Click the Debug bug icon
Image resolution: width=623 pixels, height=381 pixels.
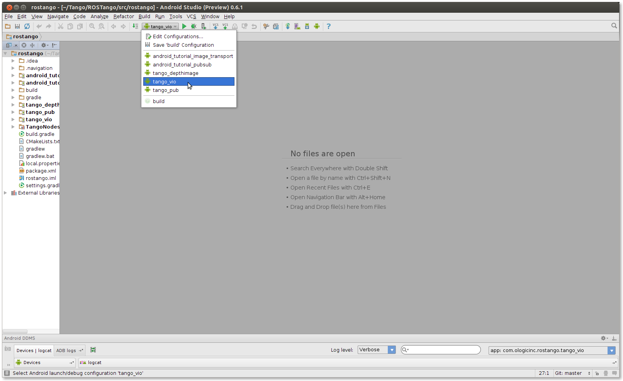coord(194,26)
